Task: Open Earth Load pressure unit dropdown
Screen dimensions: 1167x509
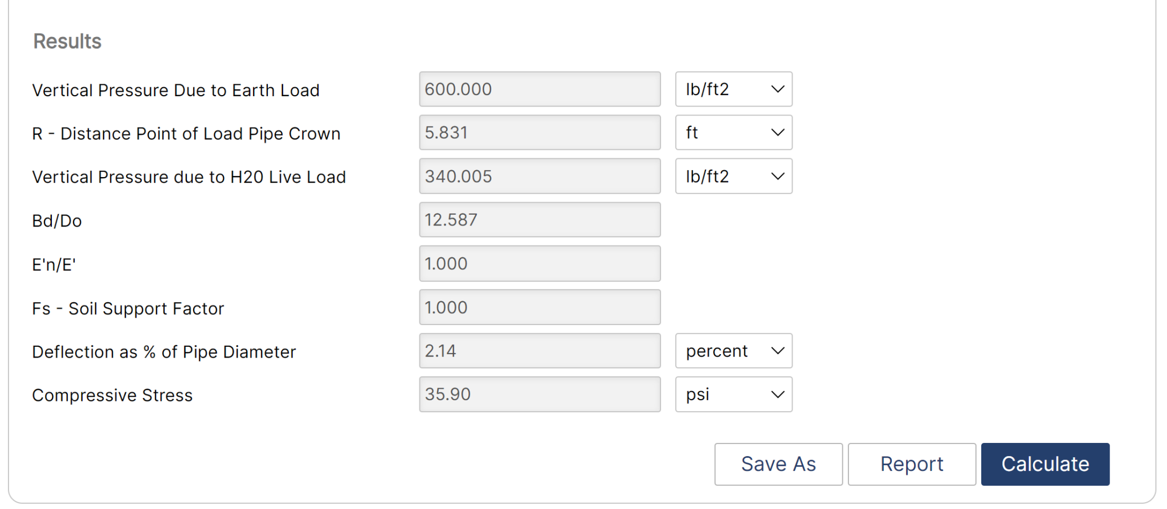Action: pos(733,89)
